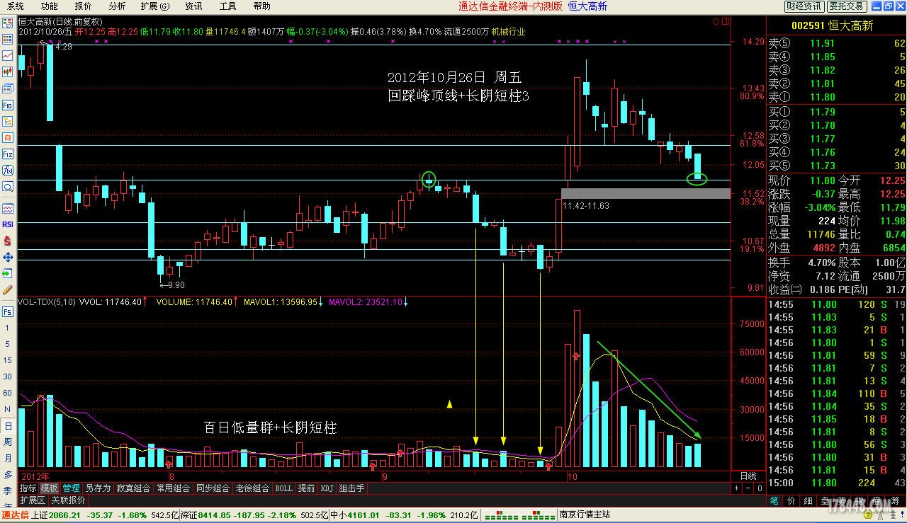Image resolution: width=907 pixels, height=523 pixels.
Task: Open the 扩展(G) menu
Action: [x=155, y=6]
